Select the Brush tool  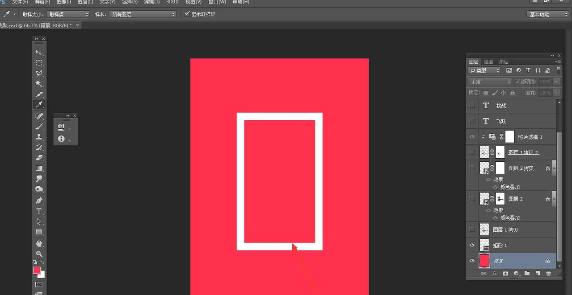[39, 126]
